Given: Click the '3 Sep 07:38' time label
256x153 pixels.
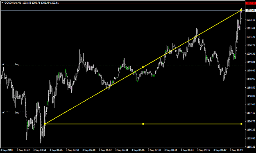Looking at the screenshot, I should pos(154,150).
